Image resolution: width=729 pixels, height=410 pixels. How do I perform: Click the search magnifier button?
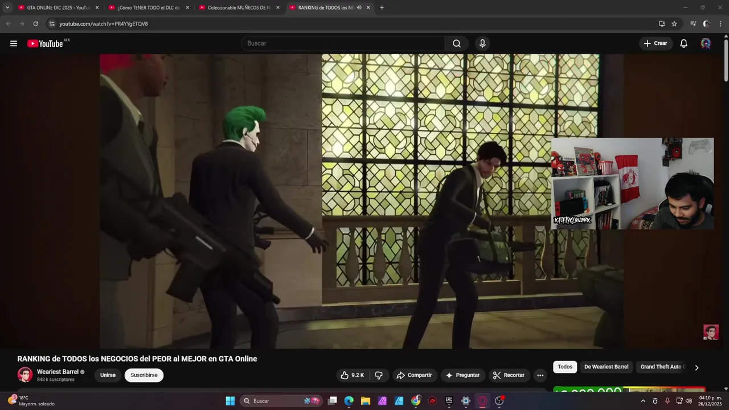(x=457, y=43)
